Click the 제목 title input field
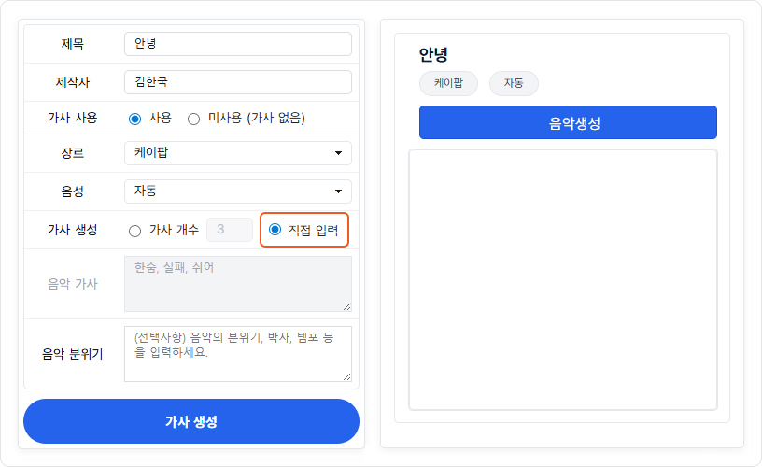Screen dimensions: 762x467 (237, 44)
